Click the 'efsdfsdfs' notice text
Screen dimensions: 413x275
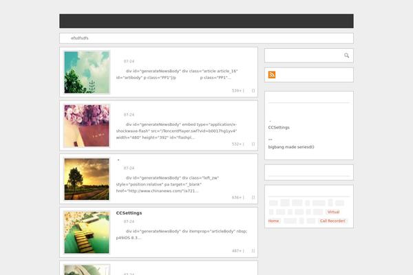coord(80,38)
